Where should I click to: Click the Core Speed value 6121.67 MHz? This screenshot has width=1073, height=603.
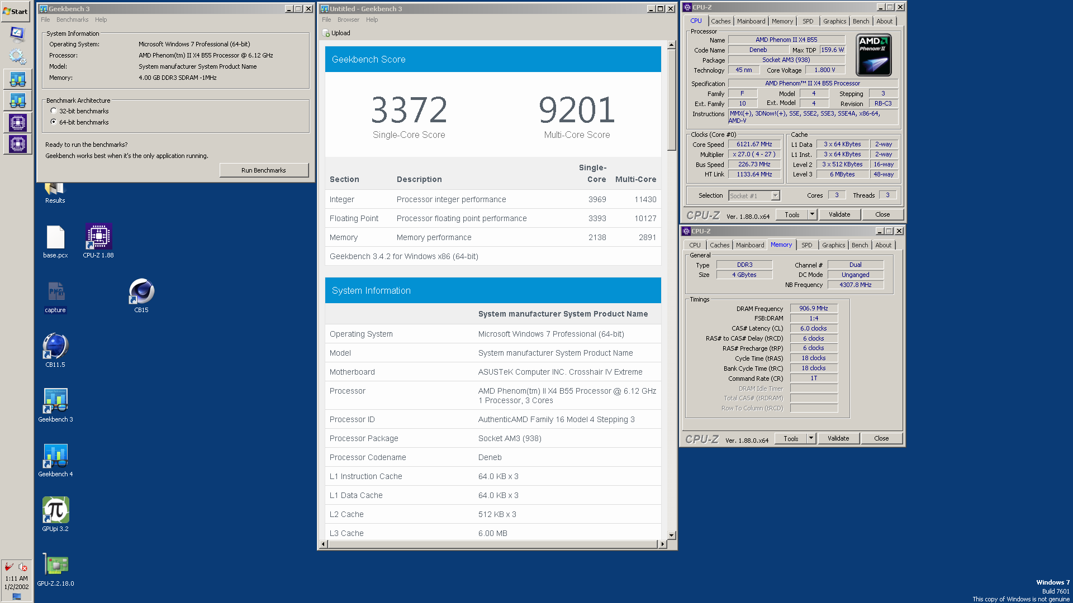pyautogui.click(x=754, y=144)
